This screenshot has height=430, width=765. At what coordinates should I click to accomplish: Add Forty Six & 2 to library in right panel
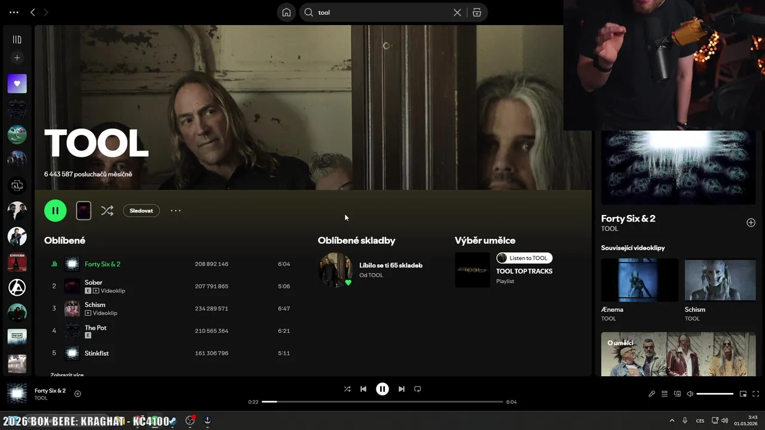pyautogui.click(x=751, y=223)
